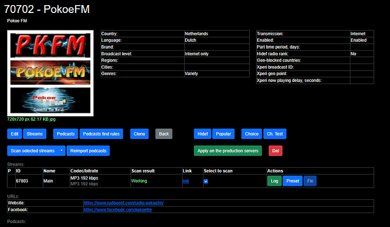390x227 pixels.
Task: Expand the Scan selected streams dropdown arrow
Action: click(x=61, y=151)
